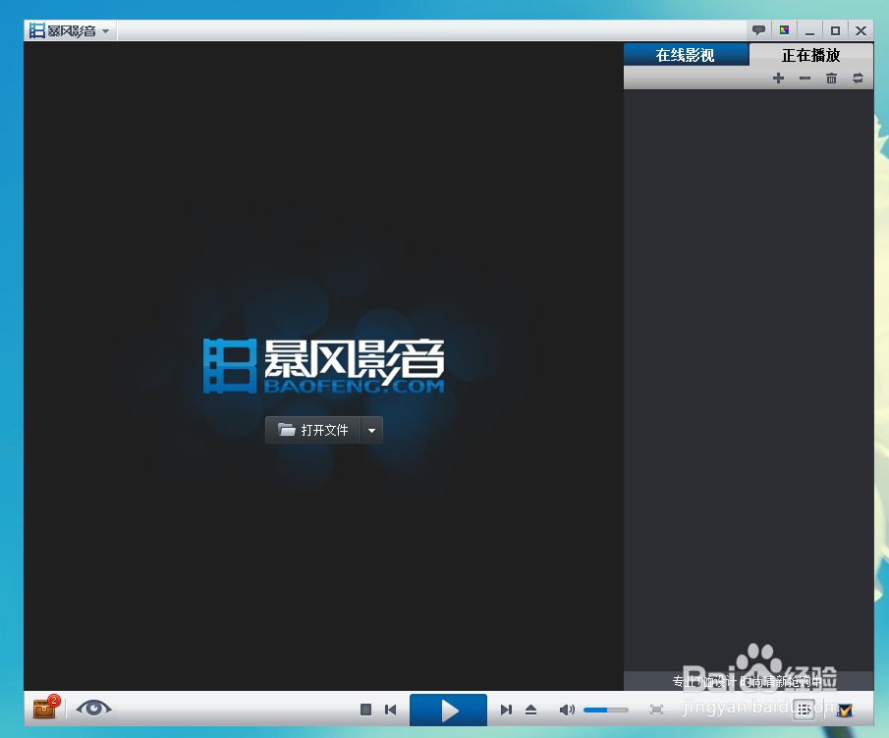Remove selected item from playlist
Screen dimensions: 889x738
[x=805, y=79]
